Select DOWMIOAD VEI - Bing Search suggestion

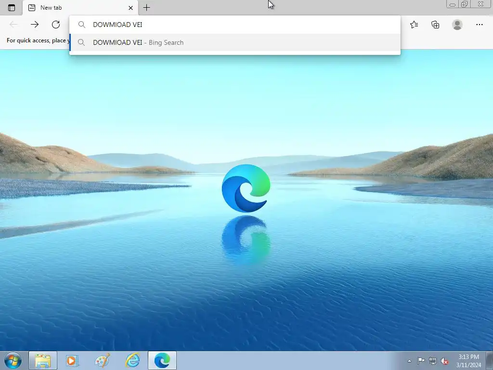click(x=235, y=42)
